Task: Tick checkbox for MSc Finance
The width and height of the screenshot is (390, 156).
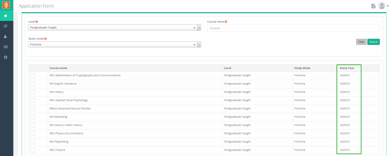Action: pos(32,150)
